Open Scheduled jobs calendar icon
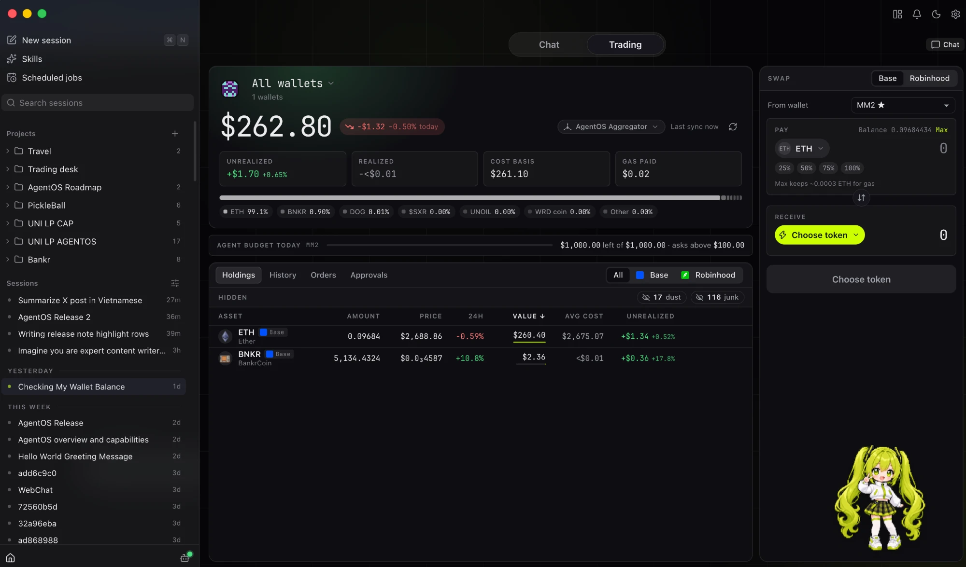The image size is (966, 567). (x=12, y=78)
